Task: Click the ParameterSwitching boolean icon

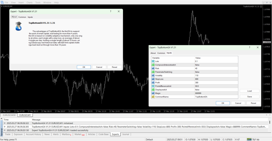Action: coord(153,72)
